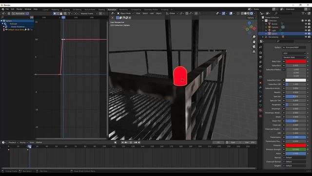Screen dimensions: 312x176
Task: Toggle snapping magnet icon in viewport header
Action: (187, 13)
